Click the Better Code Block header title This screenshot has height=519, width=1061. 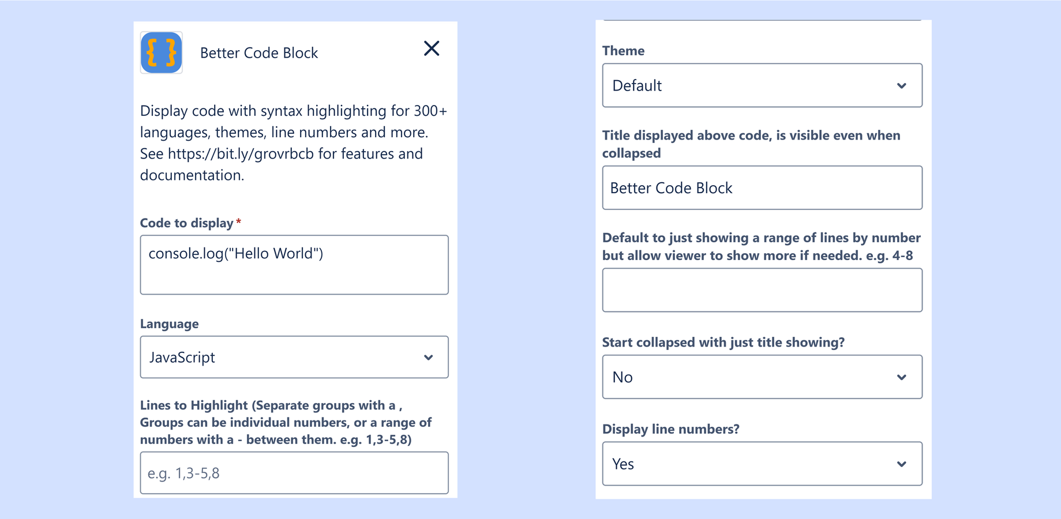click(x=259, y=53)
